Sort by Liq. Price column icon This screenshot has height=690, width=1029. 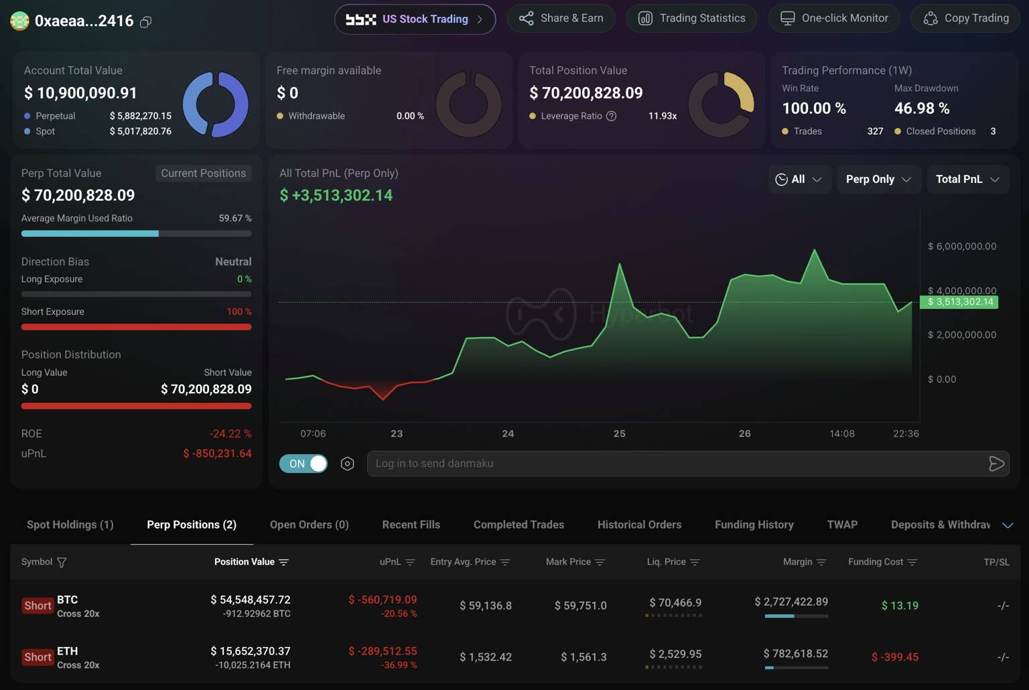pyautogui.click(x=695, y=562)
